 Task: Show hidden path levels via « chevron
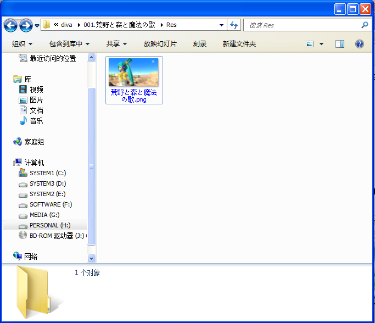coord(56,24)
